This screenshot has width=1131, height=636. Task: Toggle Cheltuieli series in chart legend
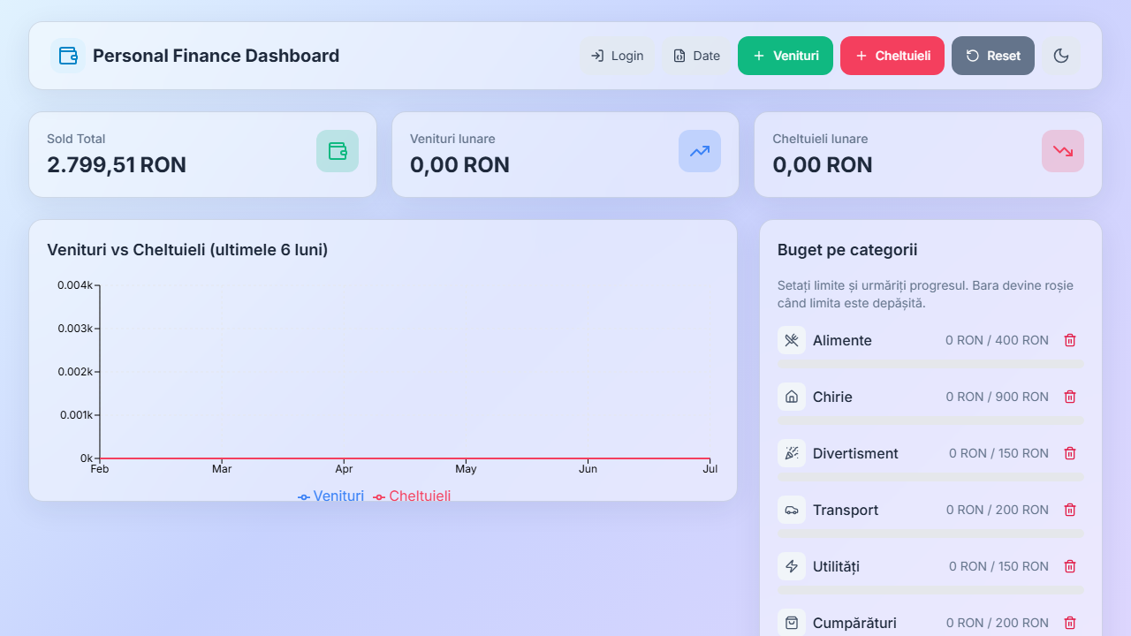click(413, 496)
